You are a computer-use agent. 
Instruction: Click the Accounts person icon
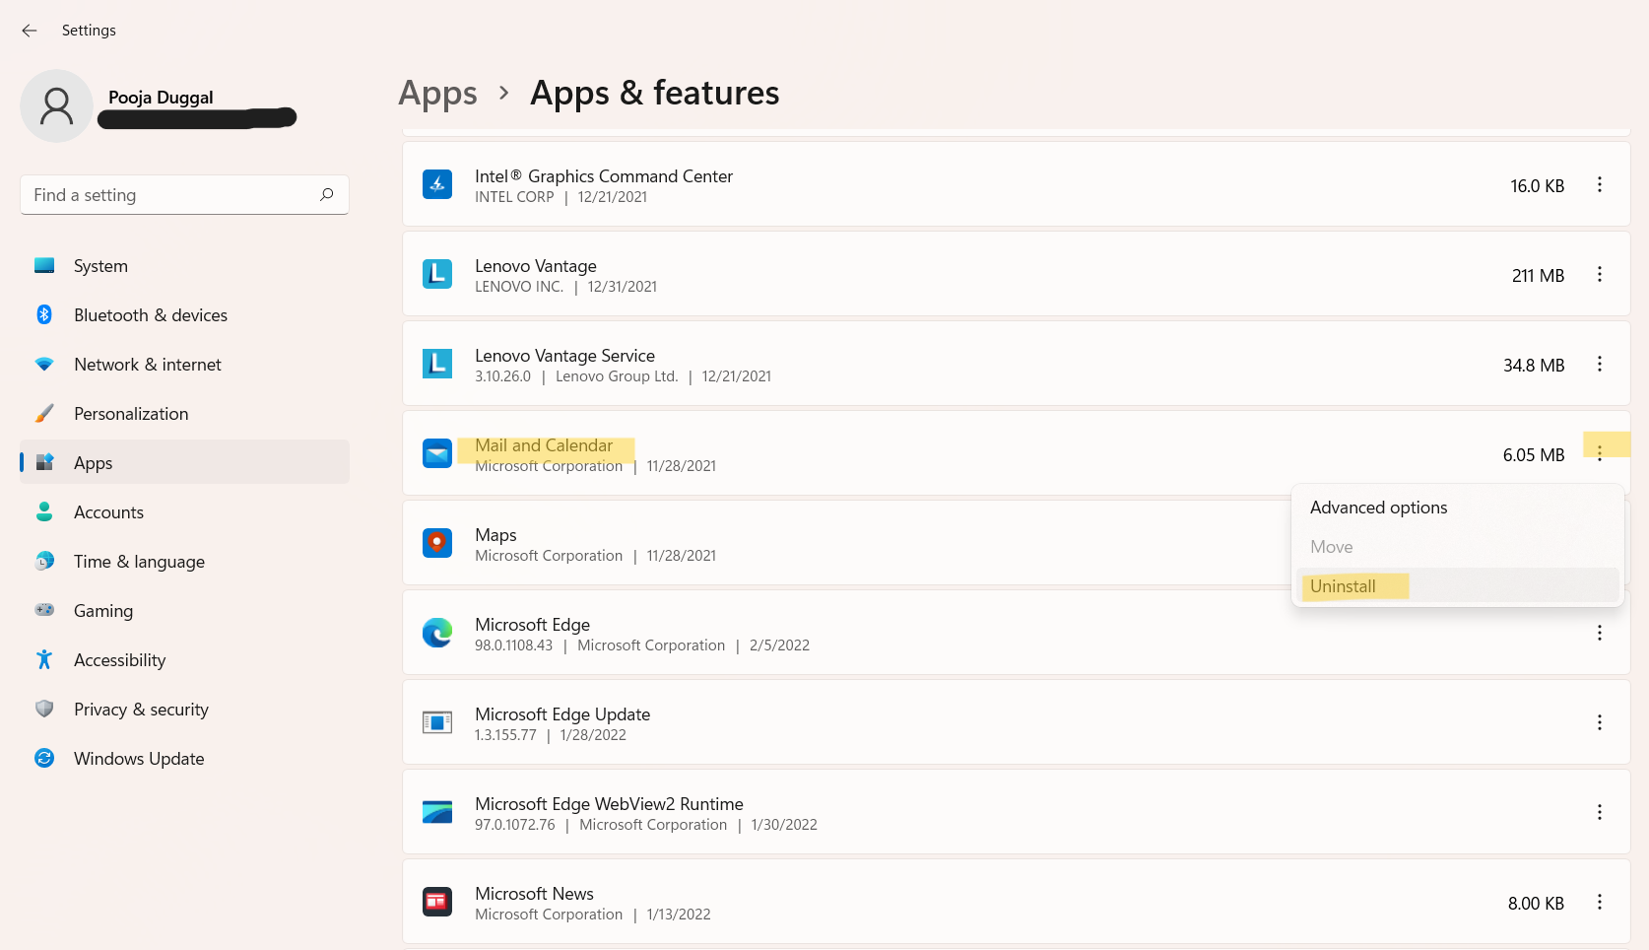44,511
